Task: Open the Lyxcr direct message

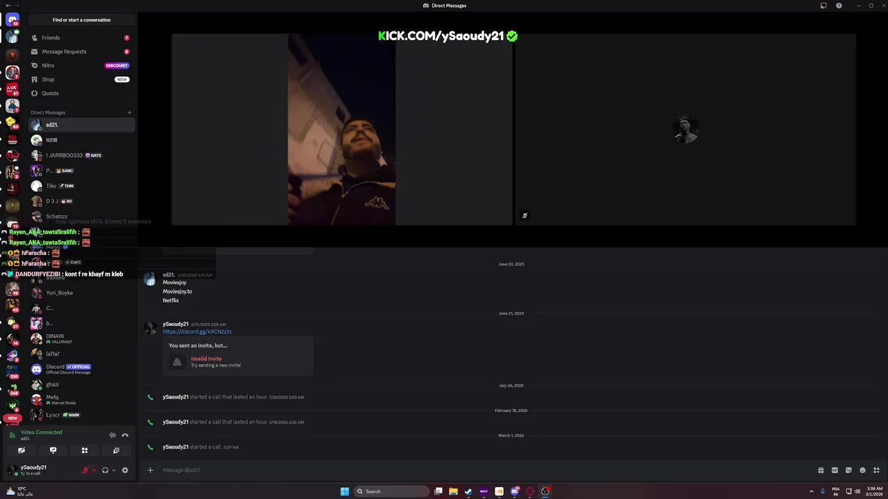Action: pos(81,414)
